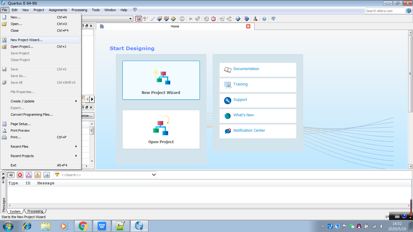Viewport: 413px width, 232px height.
Task: Toggle the error messages filter
Action: (x=20, y=175)
